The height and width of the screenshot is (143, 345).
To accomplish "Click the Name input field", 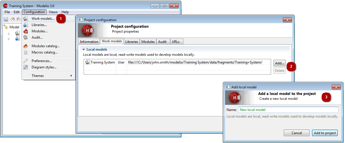I will 288,110.
